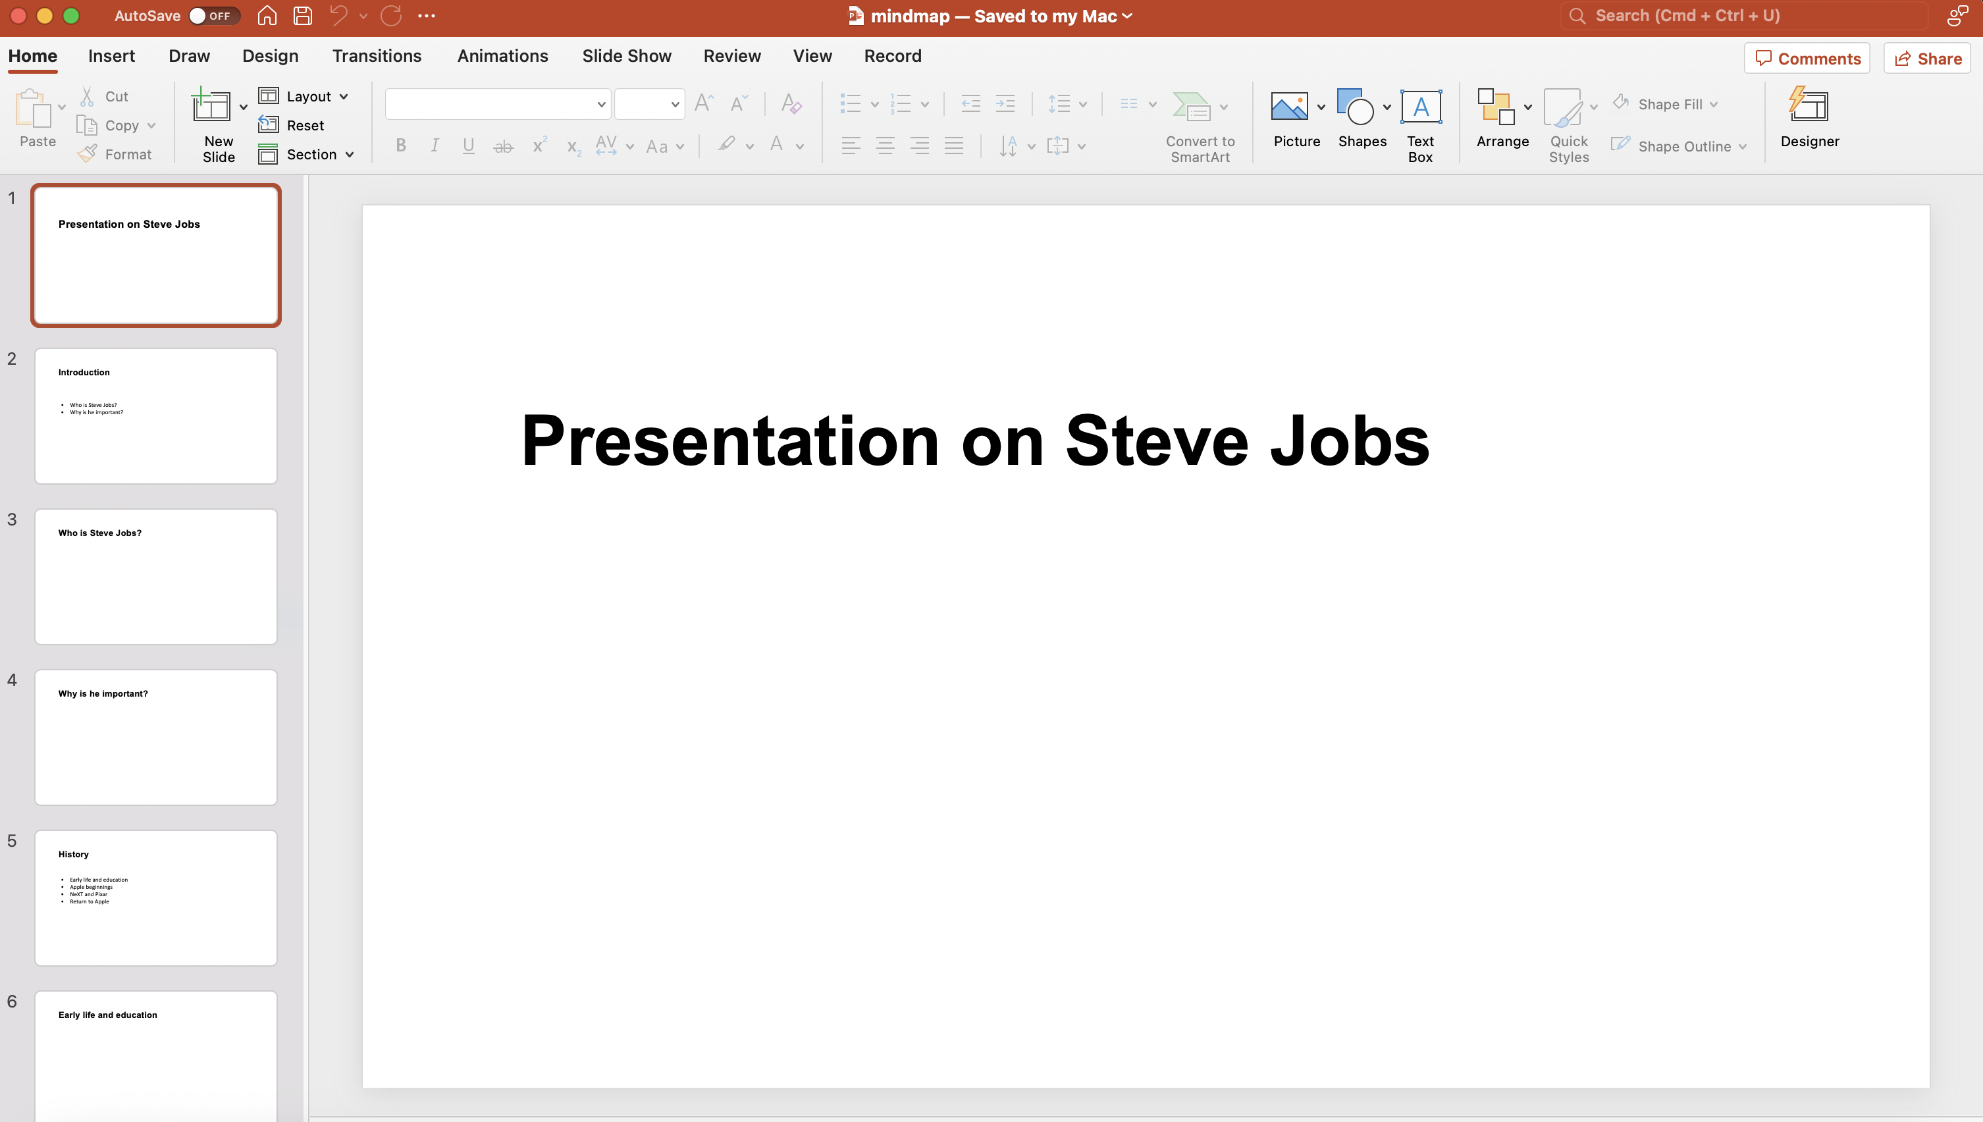Open the Slide Show tab

[x=626, y=55]
